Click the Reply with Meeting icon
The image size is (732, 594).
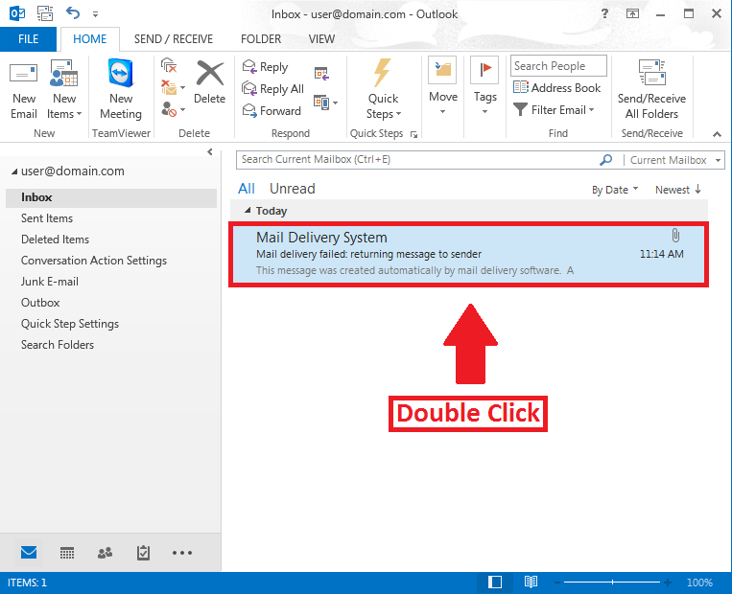coord(321,73)
